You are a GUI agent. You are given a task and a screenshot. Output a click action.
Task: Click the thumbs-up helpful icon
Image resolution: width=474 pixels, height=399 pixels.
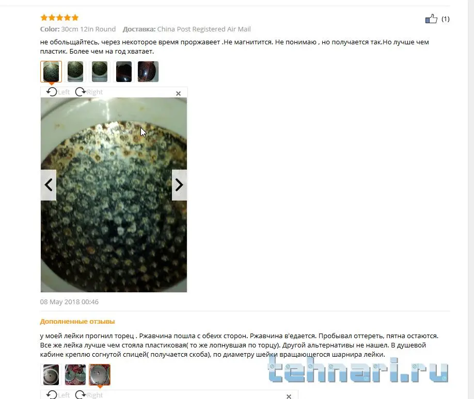(431, 19)
